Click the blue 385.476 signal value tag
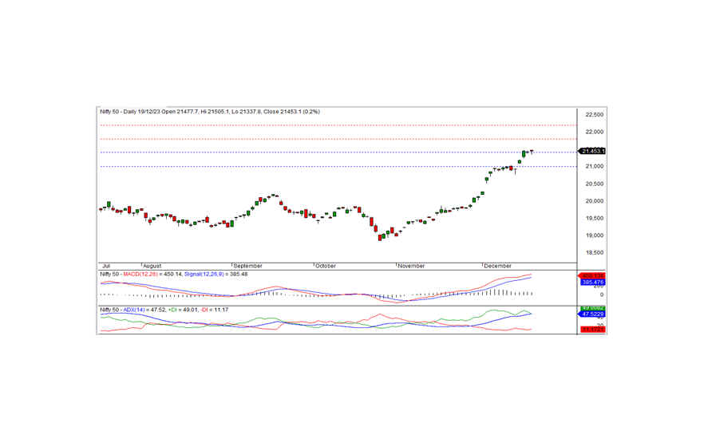 click(x=592, y=283)
